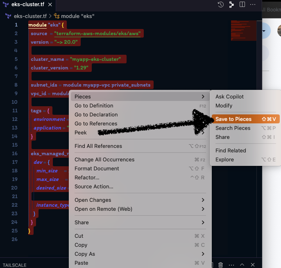Screen dimensions: 281x268
Task: Click Explore in Pieces submenu
Action: click(x=246, y=159)
